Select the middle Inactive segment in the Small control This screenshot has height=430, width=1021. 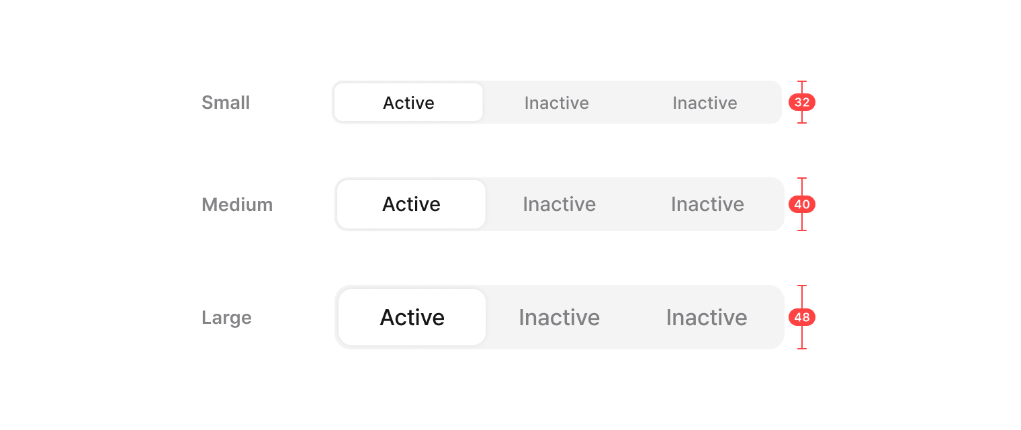pyautogui.click(x=556, y=103)
